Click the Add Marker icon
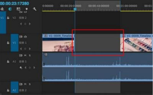Screen dimensions: 153x95 click(x=27, y=9)
